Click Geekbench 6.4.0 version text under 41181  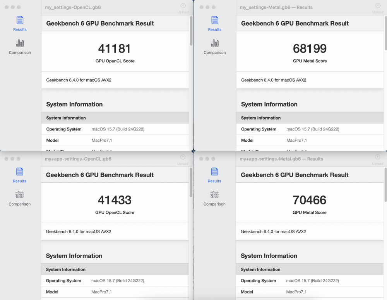coord(79,80)
